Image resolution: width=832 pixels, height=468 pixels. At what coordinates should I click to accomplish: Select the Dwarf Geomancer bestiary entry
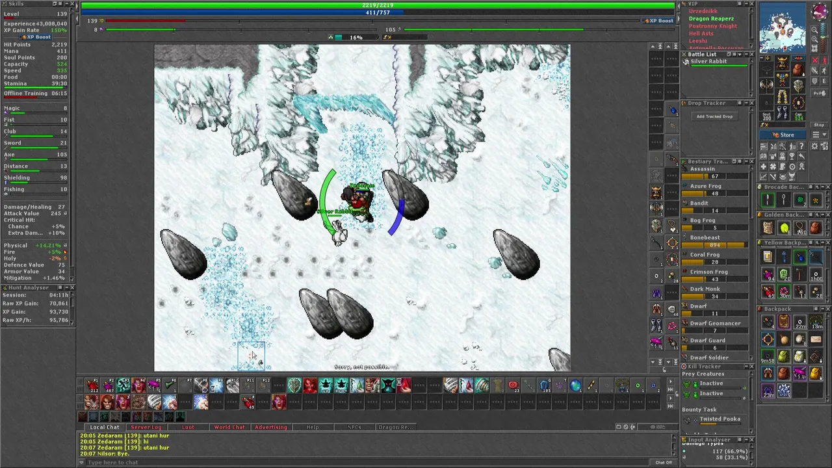[x=714, y=324]
